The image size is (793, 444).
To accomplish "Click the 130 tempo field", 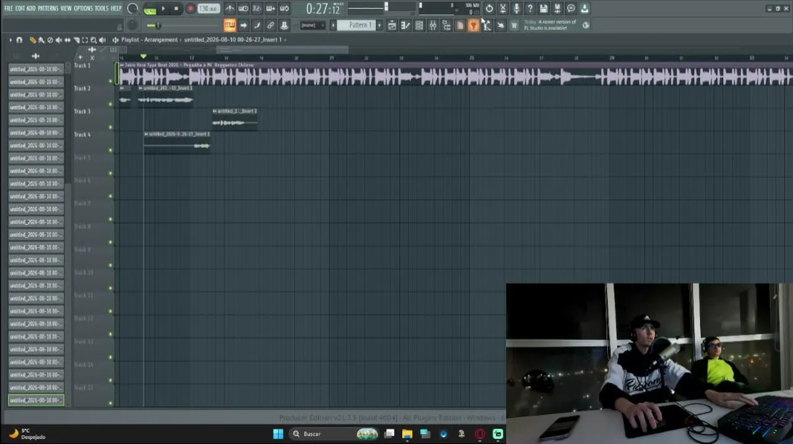I will (x=209, y=9).
